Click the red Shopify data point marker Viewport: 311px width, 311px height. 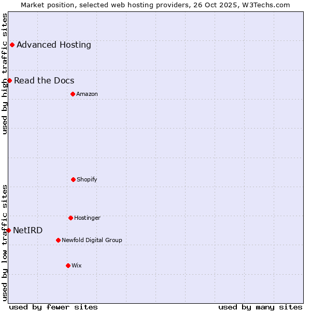click(x=73, y=179)
